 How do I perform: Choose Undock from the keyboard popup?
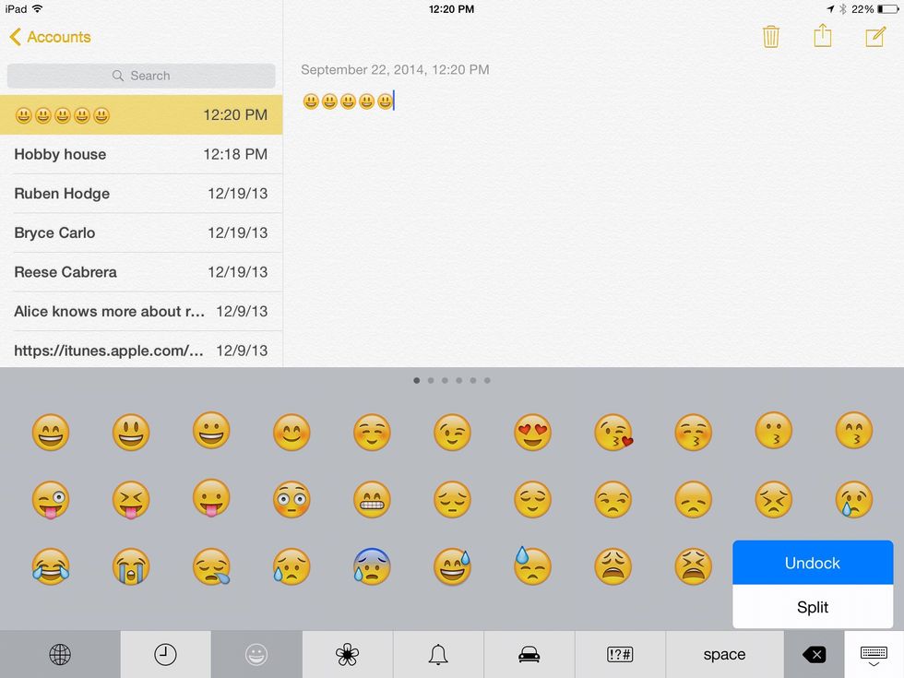click(813, 563)
